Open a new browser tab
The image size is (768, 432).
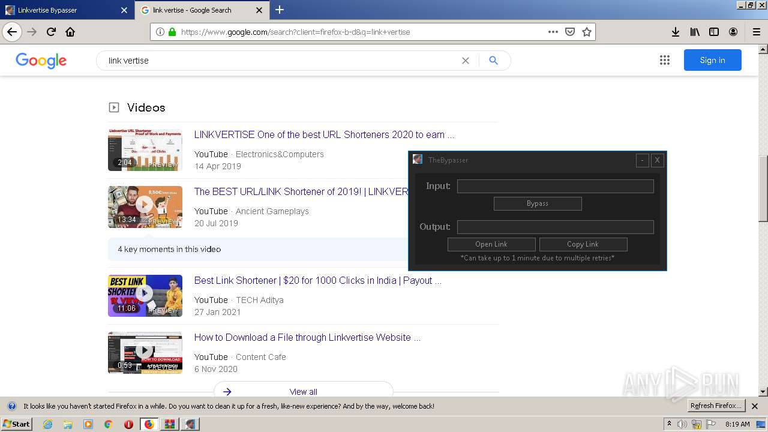click(x=280, y=10)
